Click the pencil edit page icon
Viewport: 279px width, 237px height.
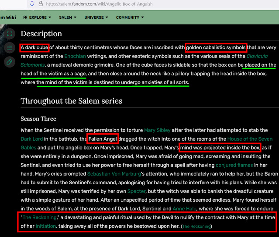(10, 62)
